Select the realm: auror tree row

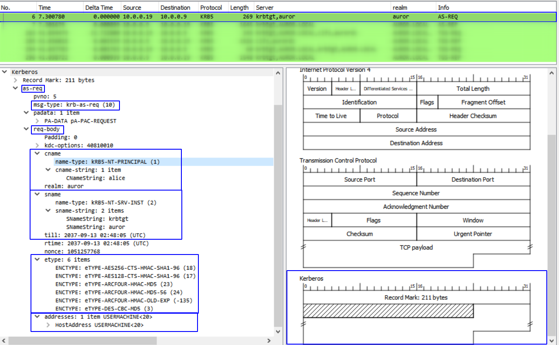coord(64,186)
